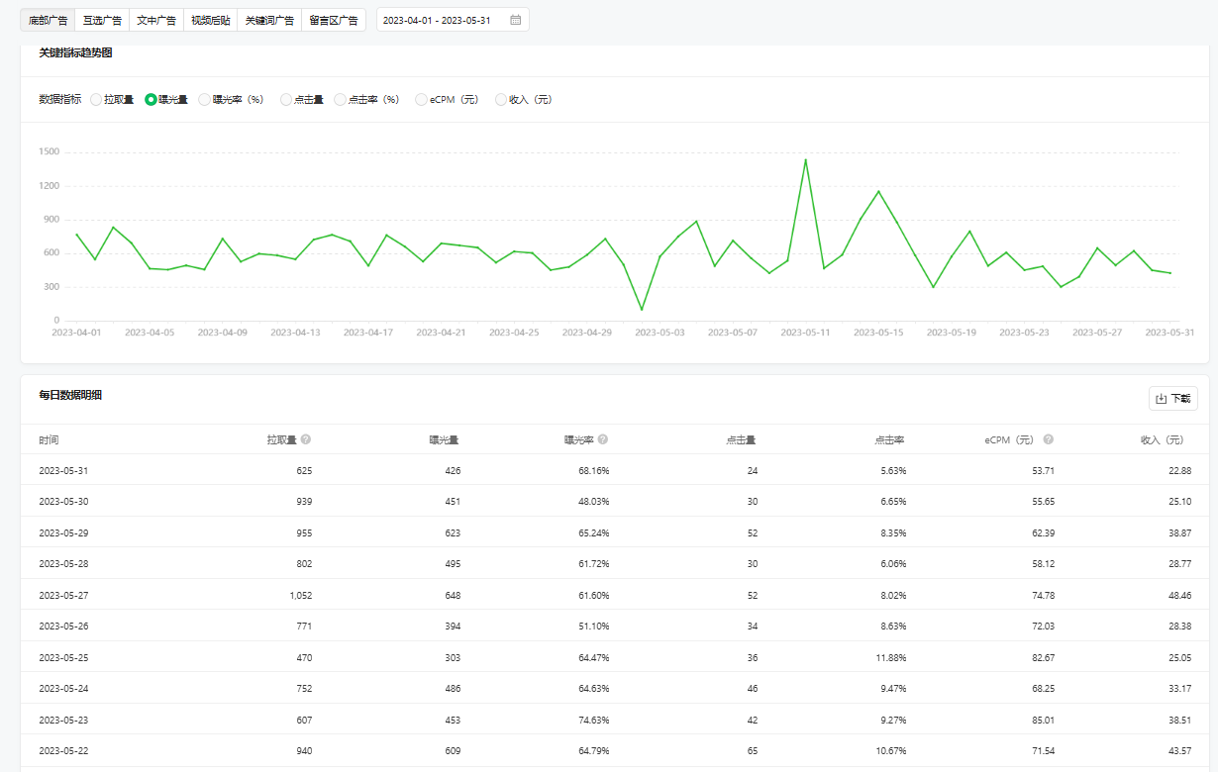Switch metric to eCPM（元）
This screenshot has width=1218, height=772.
coord(422,99)
